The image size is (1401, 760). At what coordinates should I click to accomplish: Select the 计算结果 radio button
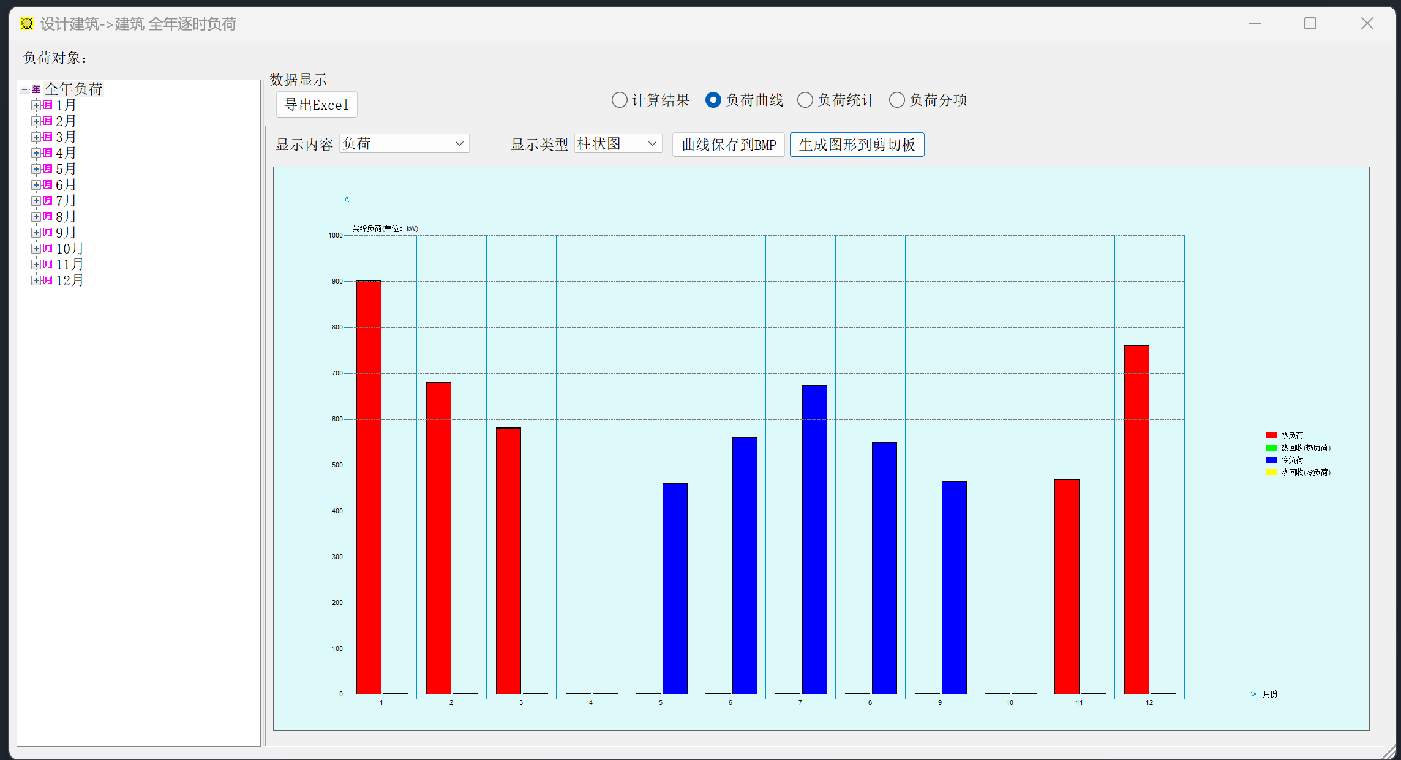point(620,100)
